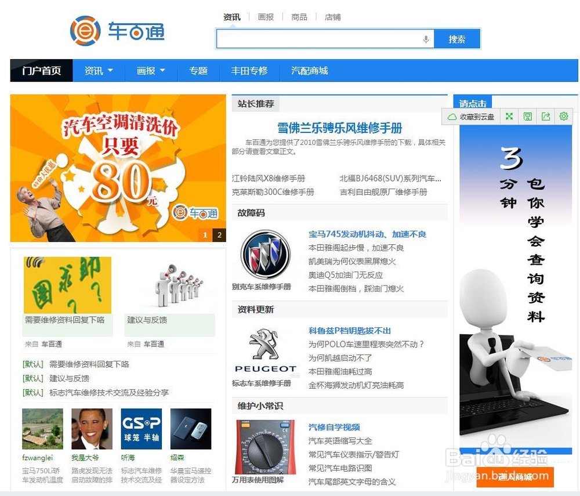Click the green fullscreen expand icon

coord(509,117)
